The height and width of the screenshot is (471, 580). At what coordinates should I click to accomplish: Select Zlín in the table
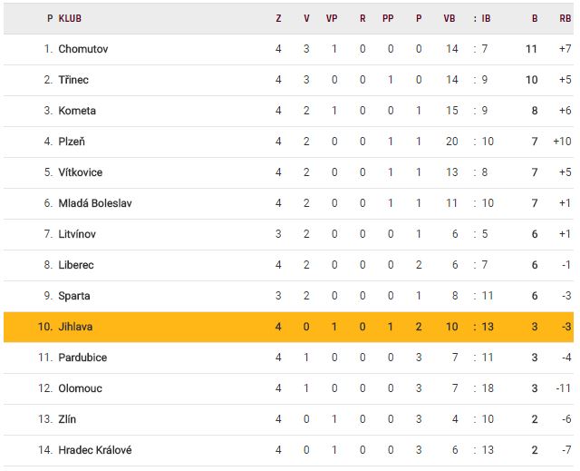pos(67,419)
